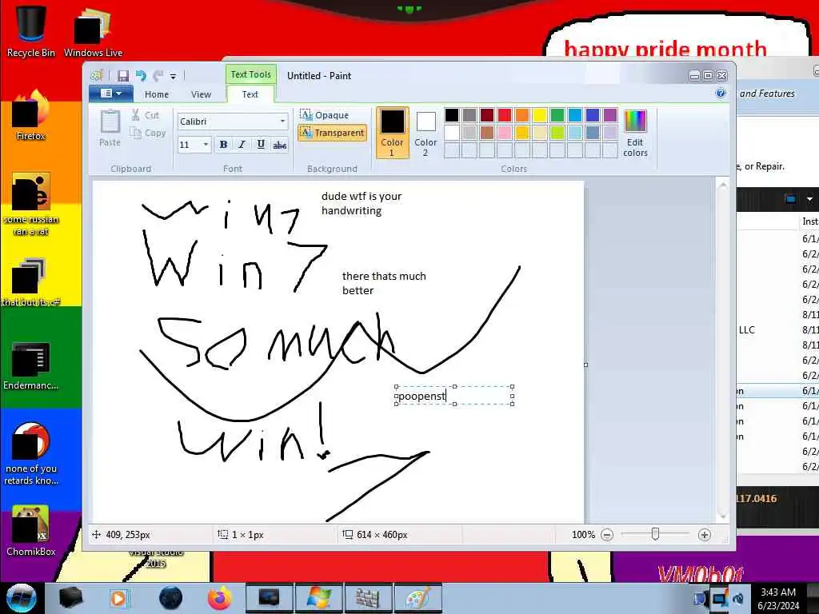Open 'that but its c#' desktop icon
819x614 pixels.
click(x=31, y=282)
